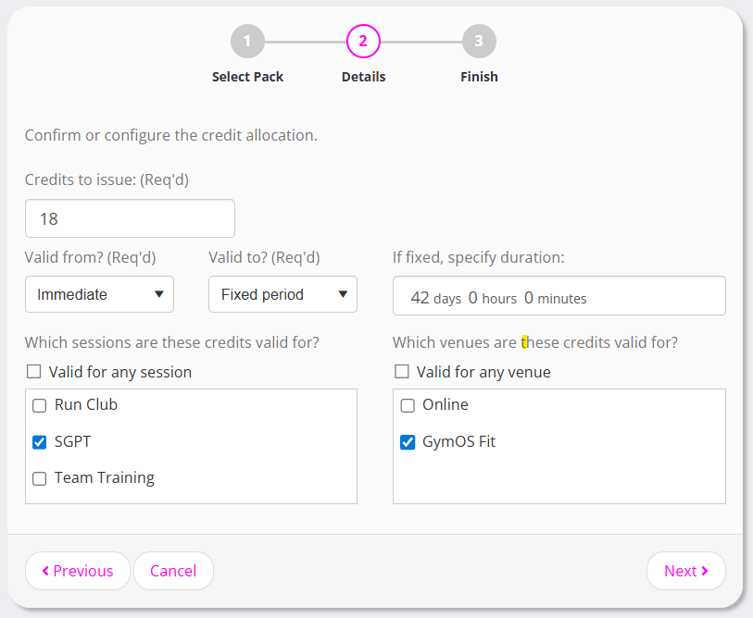Click the Finish step label
Viewport: 753px width, 618px height.
(x=479, y=77)
